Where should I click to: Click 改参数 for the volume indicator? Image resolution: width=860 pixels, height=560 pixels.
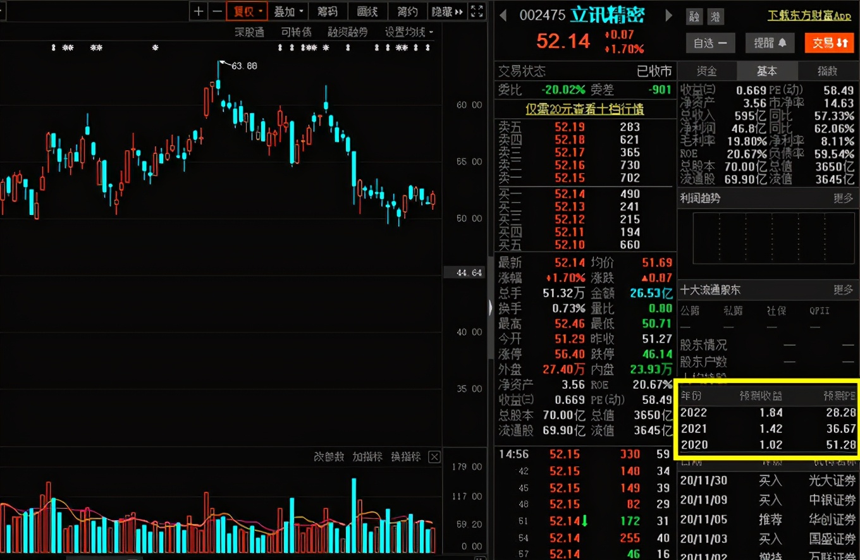[x=329, y=456]
